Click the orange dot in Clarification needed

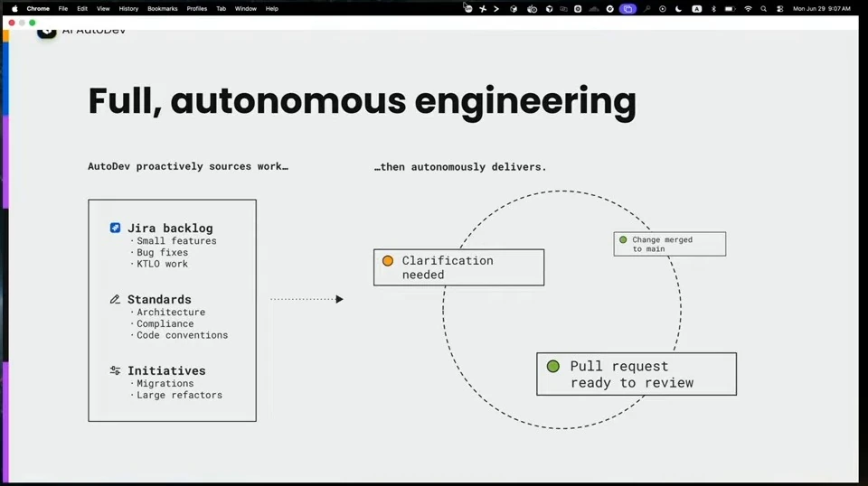(388, 260)
